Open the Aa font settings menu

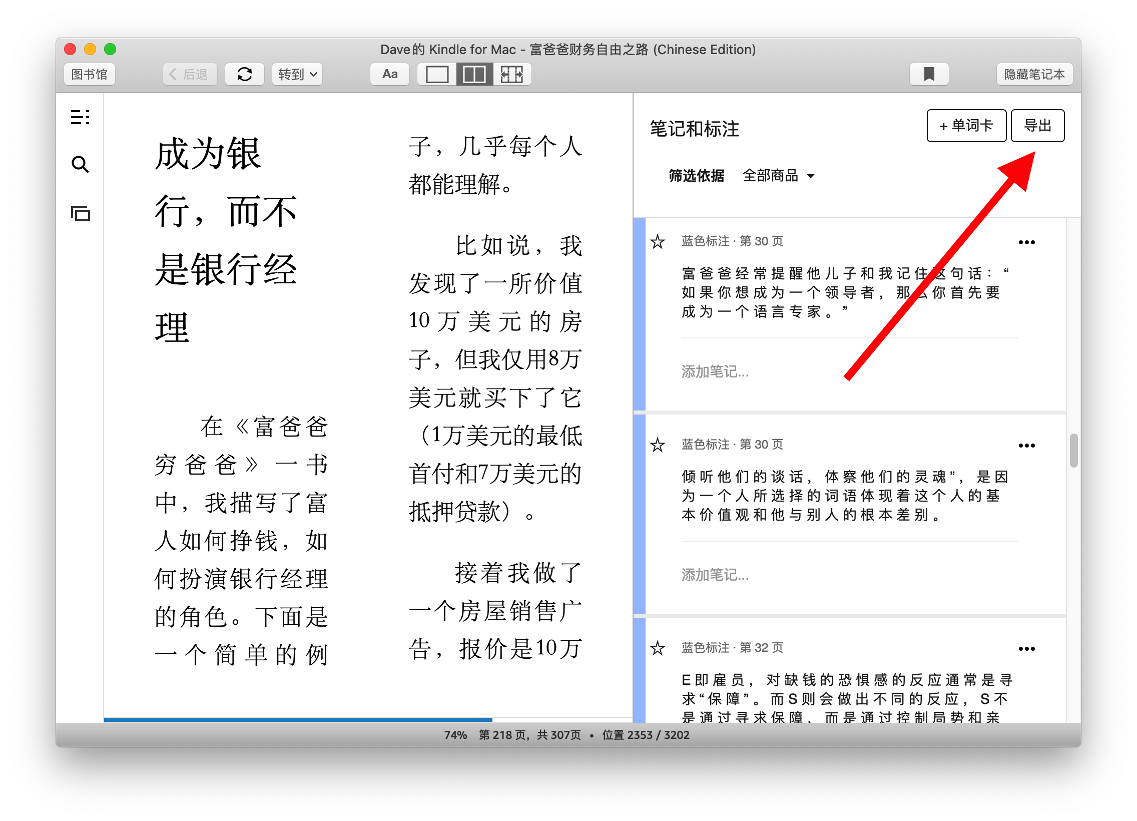(389, 74)
